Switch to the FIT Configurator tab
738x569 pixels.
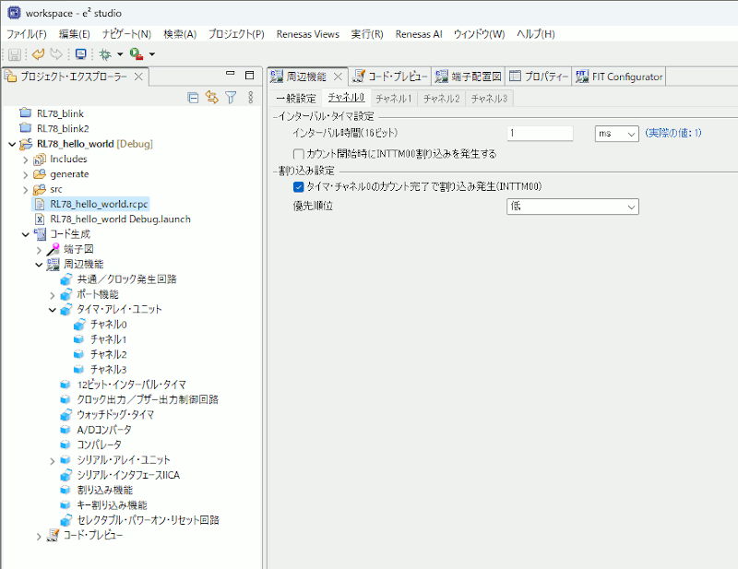point(618,77)
